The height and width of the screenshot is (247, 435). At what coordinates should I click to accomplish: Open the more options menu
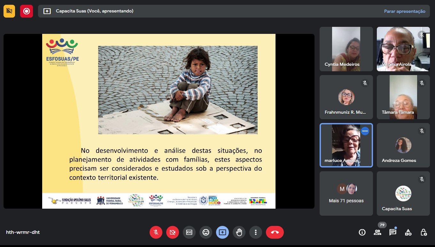tap(256, 232)
